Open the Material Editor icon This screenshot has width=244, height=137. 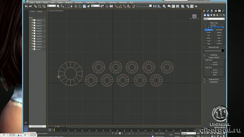(x=183, y=6)
